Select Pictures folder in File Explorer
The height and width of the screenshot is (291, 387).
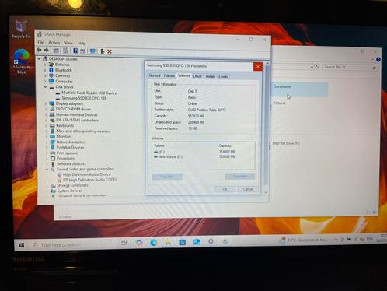[279, 103]
